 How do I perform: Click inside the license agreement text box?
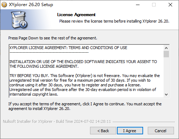86,71
